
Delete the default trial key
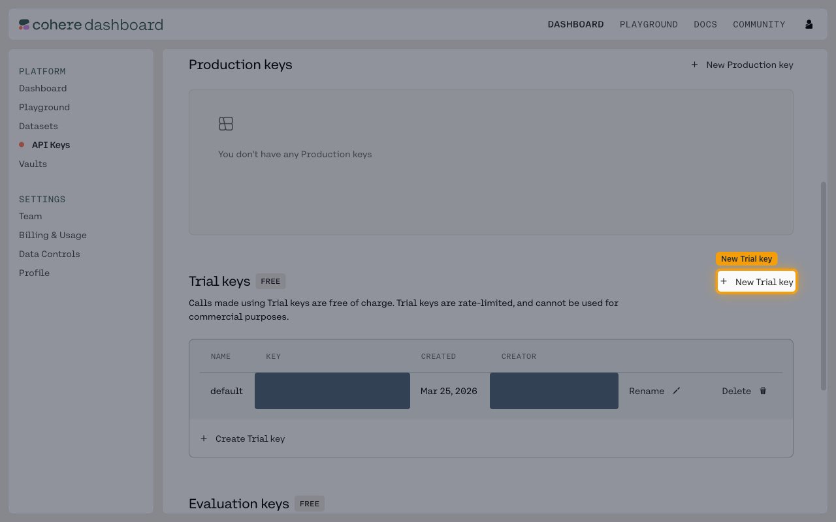pos(745,391)
